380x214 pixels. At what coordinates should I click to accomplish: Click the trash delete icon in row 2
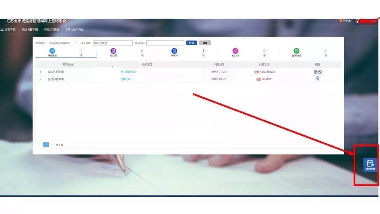(x=318, y=78)
